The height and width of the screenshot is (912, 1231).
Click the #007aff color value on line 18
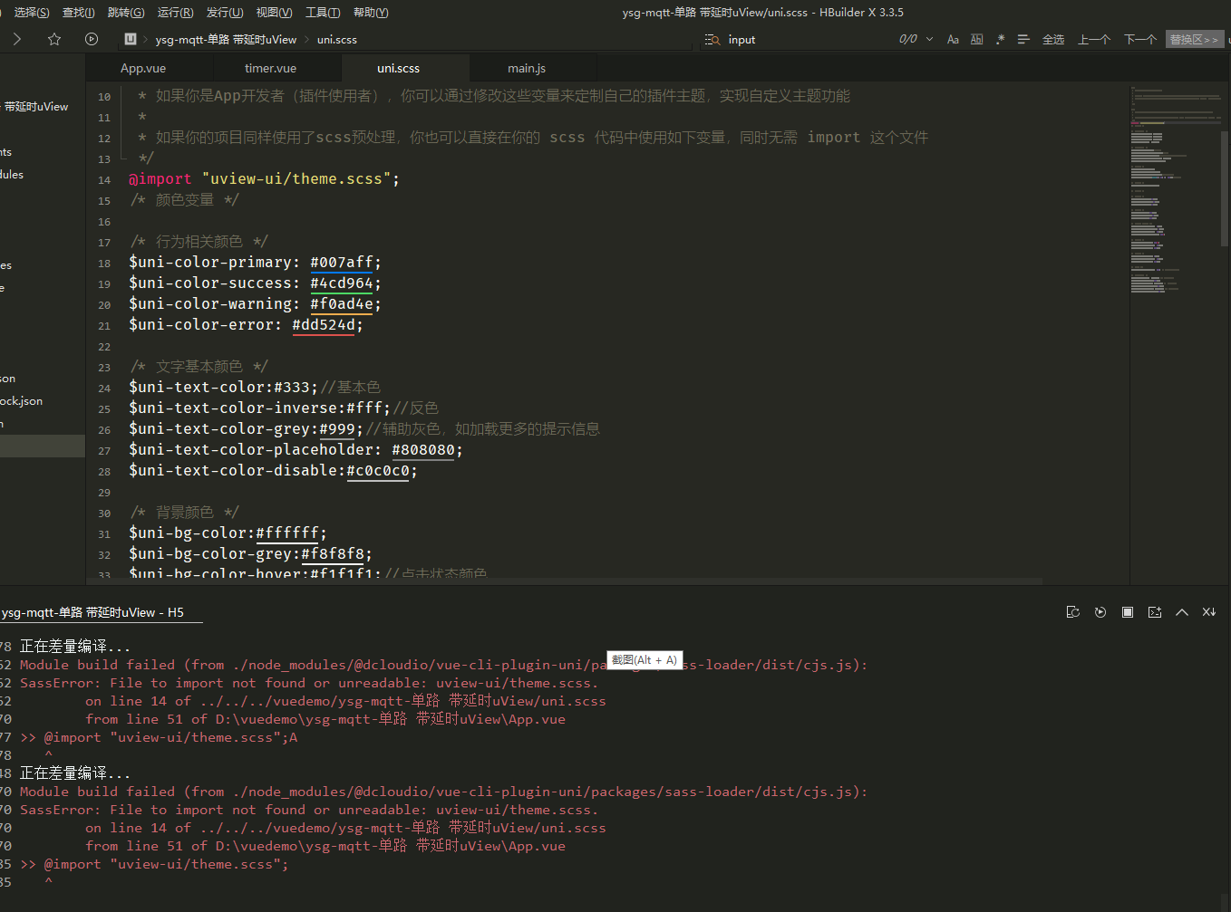click(341, 263)
